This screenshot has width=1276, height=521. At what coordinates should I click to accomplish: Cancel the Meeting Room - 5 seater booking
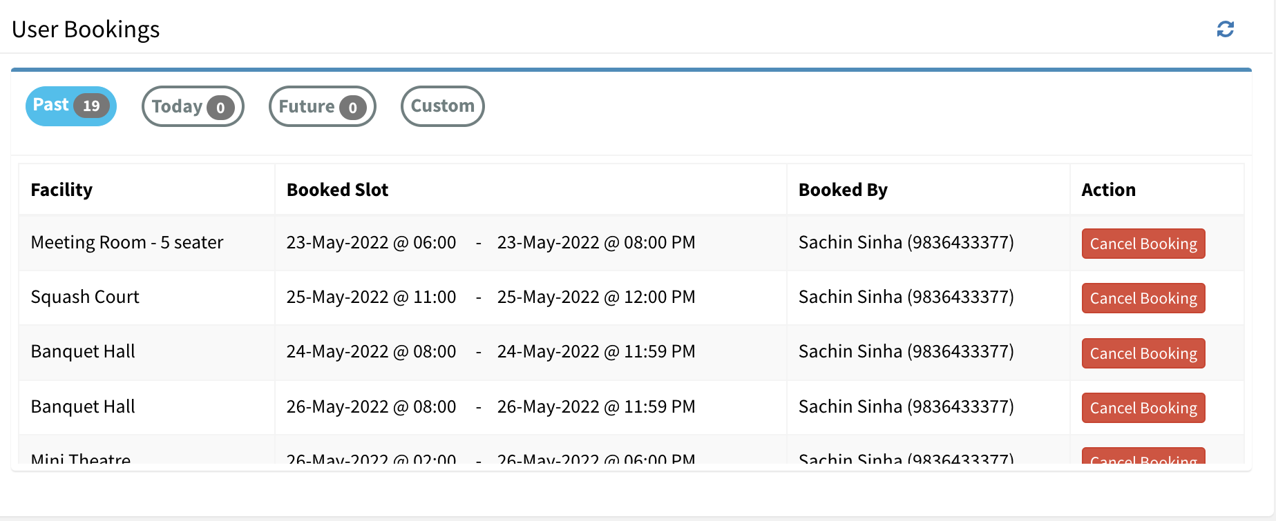point(1142,243)
